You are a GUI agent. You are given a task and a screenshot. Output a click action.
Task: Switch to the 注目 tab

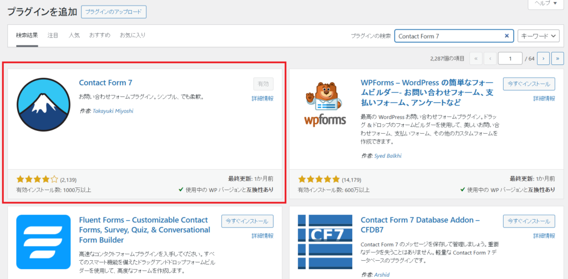click(x=53, y=35)
